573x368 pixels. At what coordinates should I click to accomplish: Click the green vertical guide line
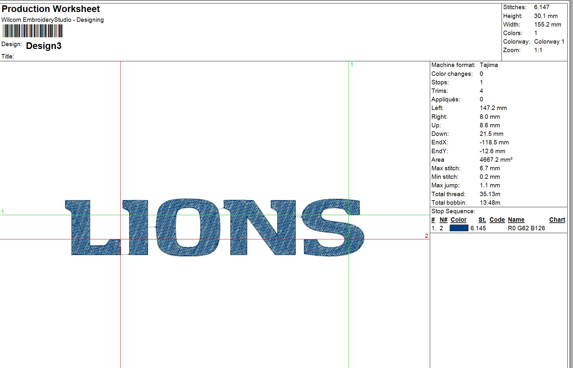click(x=348, y=142)
